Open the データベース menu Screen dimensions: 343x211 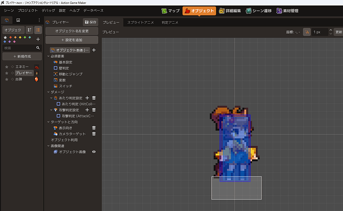click(93, 10)
